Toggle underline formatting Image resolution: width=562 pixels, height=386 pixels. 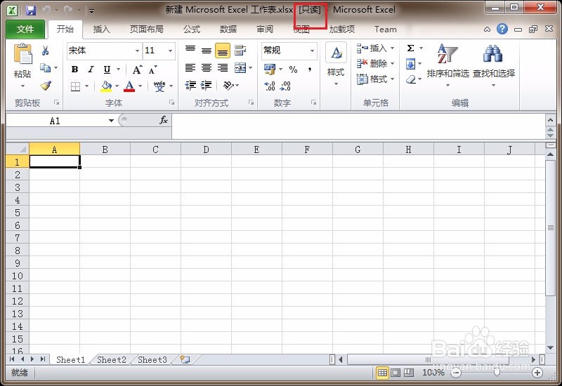[107, 69]
